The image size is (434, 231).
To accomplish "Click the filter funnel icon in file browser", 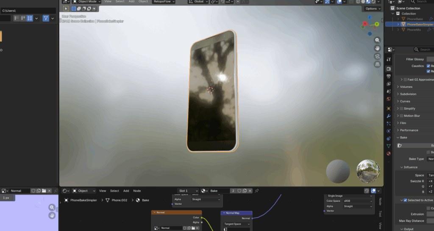I will click(45, 18).
